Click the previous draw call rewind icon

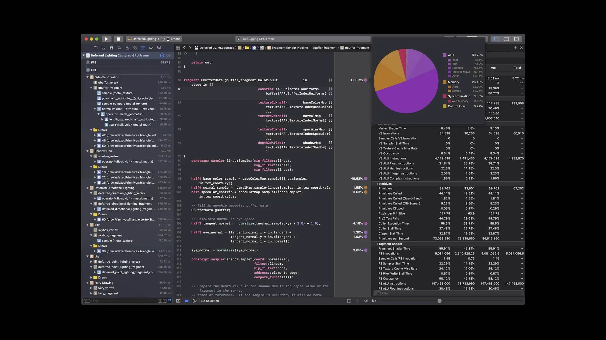[366, 301]
